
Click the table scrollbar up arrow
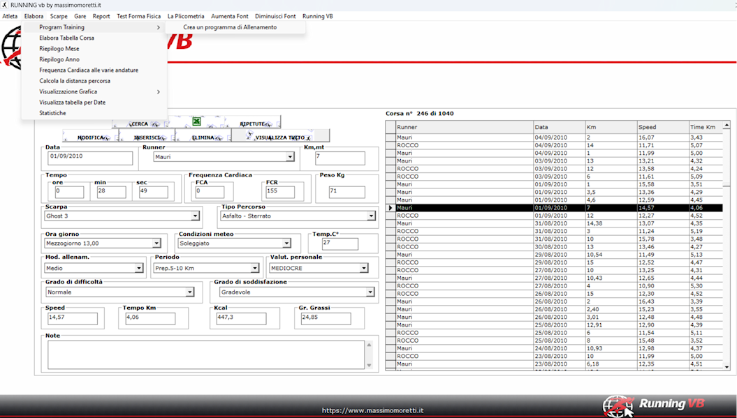727,125
